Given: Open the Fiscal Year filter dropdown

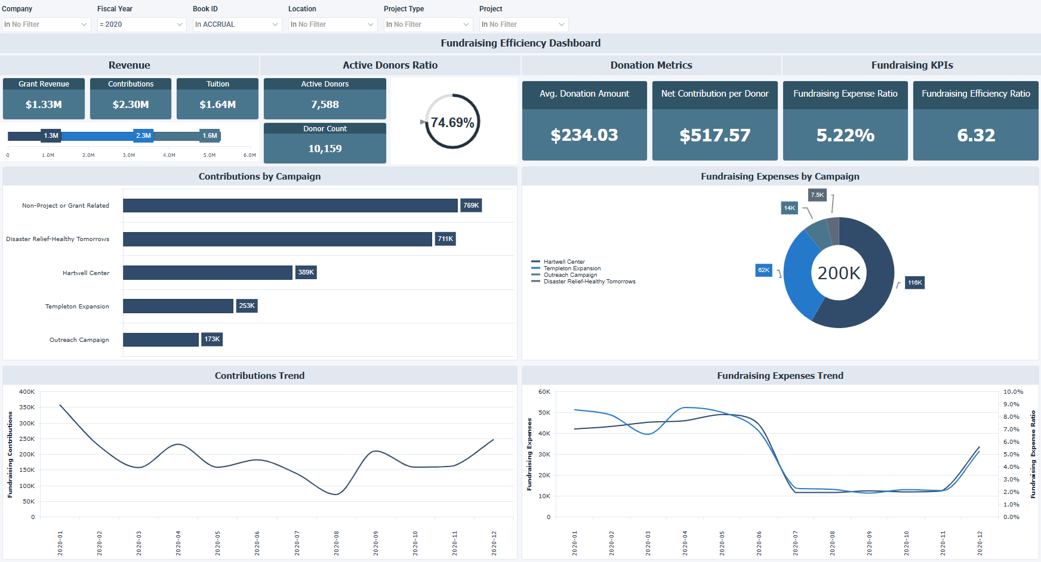Looking at the screenshot, I should (x=141, y=24).
